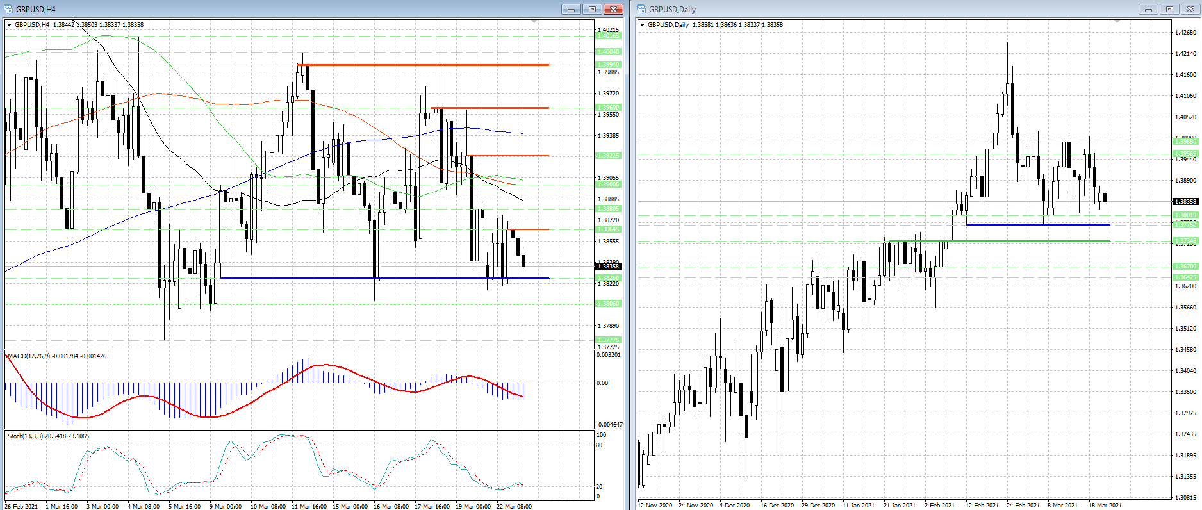1202x510 pixels.
Task: Minimize the GBPUSD,Daily chart window
Action: point(1148,9)
